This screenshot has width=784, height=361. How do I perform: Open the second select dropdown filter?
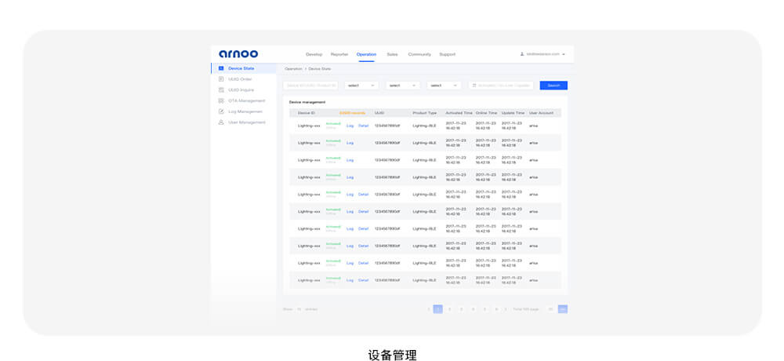tap(403, 86)
